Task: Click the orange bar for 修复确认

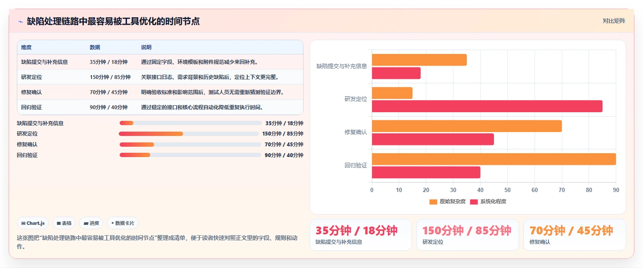Action: (x=467, y=126)
